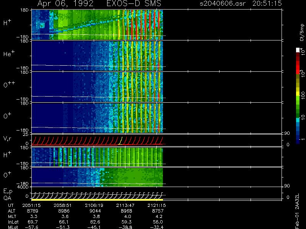306x229 pixels.
Task: Click the O+ label below the O++ panel
Action: point(7,116)
